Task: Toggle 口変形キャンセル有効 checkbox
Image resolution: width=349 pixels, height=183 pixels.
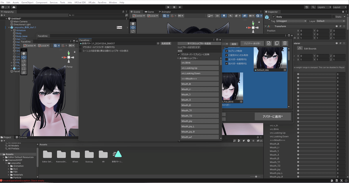Action: pyautogui.click(x=227, y=55)
